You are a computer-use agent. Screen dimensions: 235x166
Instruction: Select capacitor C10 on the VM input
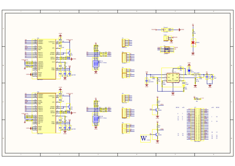pos(147,80)
